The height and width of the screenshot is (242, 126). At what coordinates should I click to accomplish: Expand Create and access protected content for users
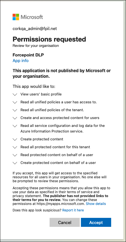click(15, 118)
